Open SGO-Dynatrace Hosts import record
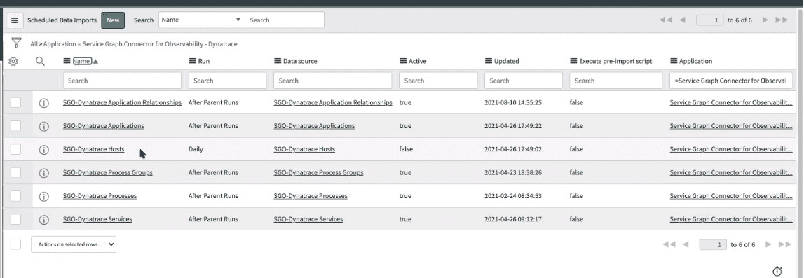Viewport: 804px width, 278px height. (x=93, y=149)
